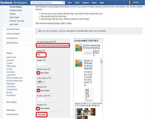Open Dialogs in the sidebar
The image size is (145, 119).
[12, 14]
